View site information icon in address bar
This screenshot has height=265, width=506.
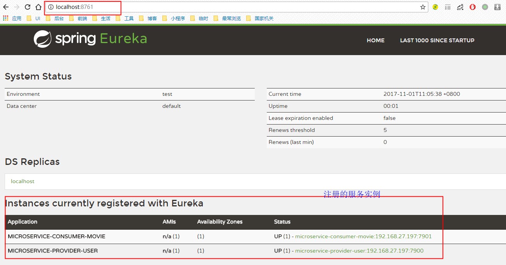pyautogui.click(x=50, y=7)
